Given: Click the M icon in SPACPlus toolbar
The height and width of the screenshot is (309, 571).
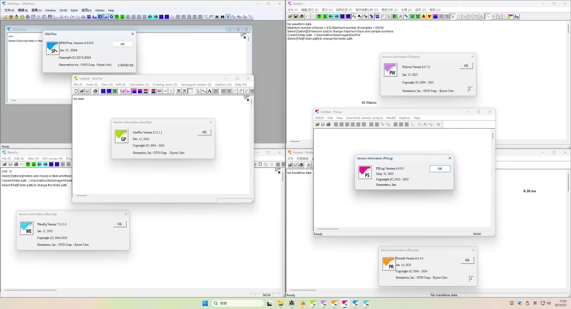Looking at the screenshot, I should [x=222, y=17].
